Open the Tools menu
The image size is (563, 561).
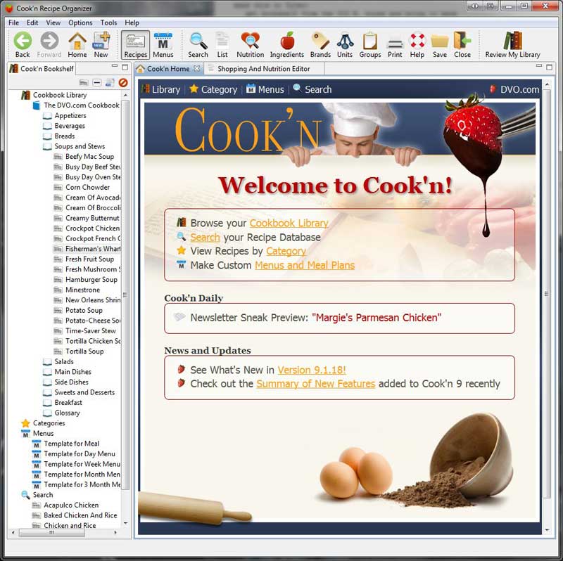point(108,22)
